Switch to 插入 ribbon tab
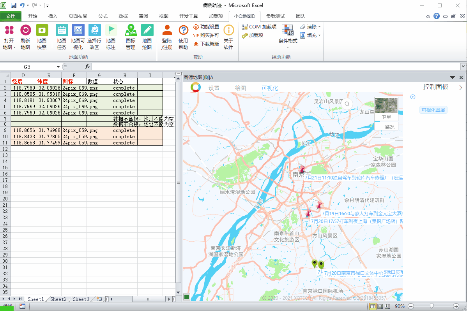467x311 pixels. pos(53,16)
